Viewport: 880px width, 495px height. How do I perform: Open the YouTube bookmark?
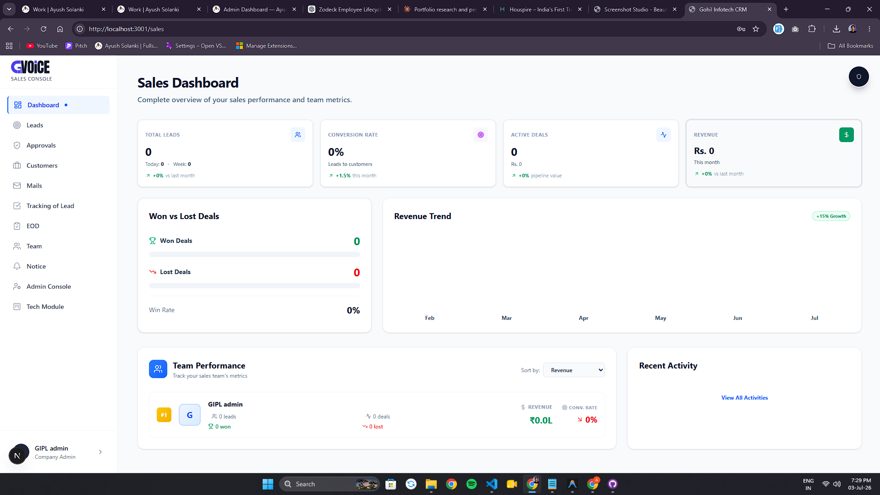tap(42, 46)
